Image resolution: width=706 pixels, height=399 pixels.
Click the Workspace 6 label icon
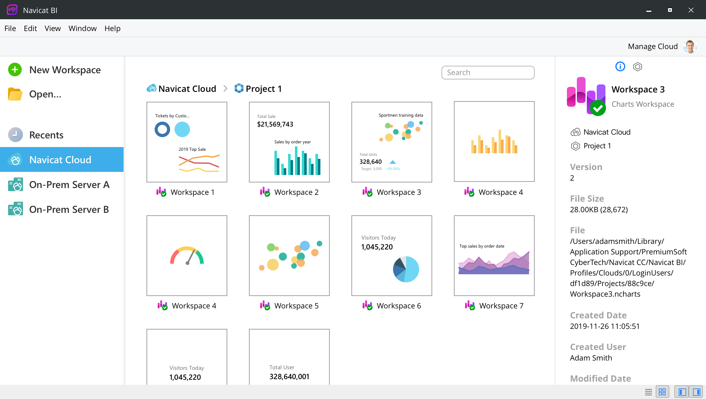coord(367,305)
